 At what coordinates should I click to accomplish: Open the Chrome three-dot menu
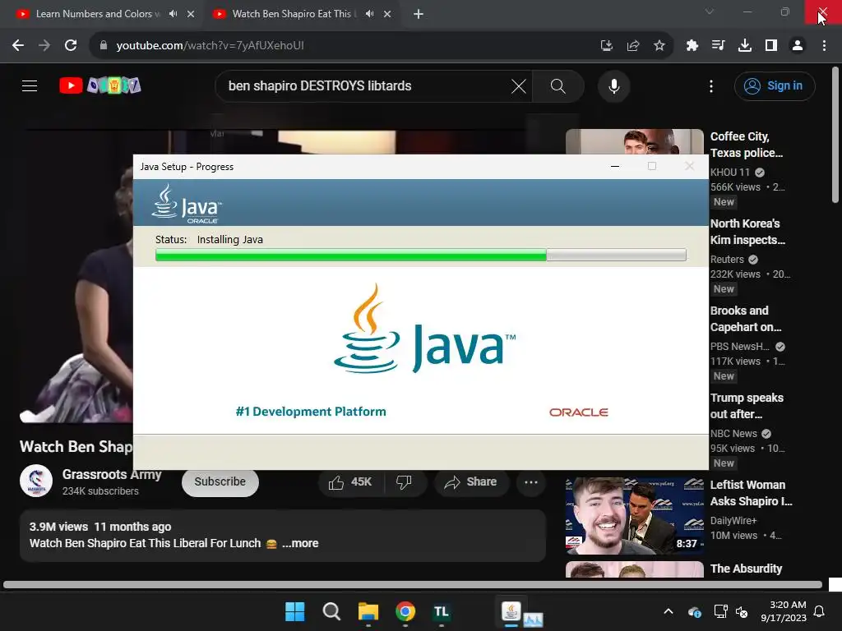(x=824, y=46)
